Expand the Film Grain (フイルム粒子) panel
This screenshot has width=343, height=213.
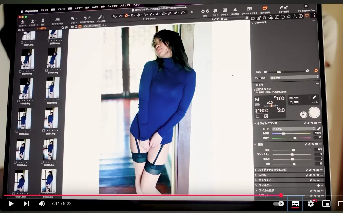point(256,191)
